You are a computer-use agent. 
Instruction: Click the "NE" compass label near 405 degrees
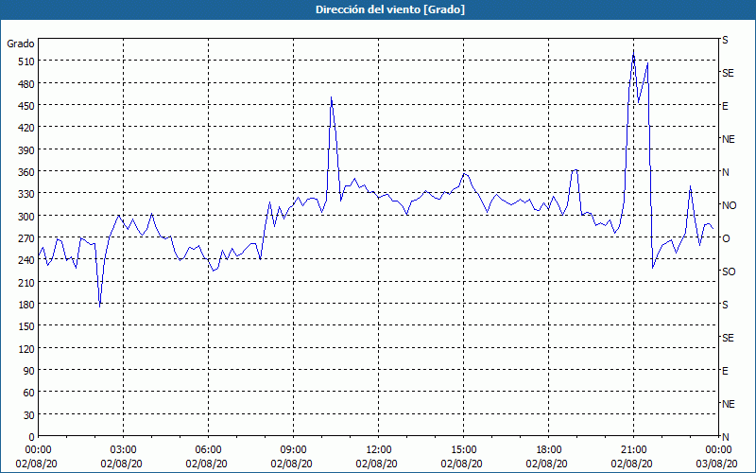tap(728, 139)
